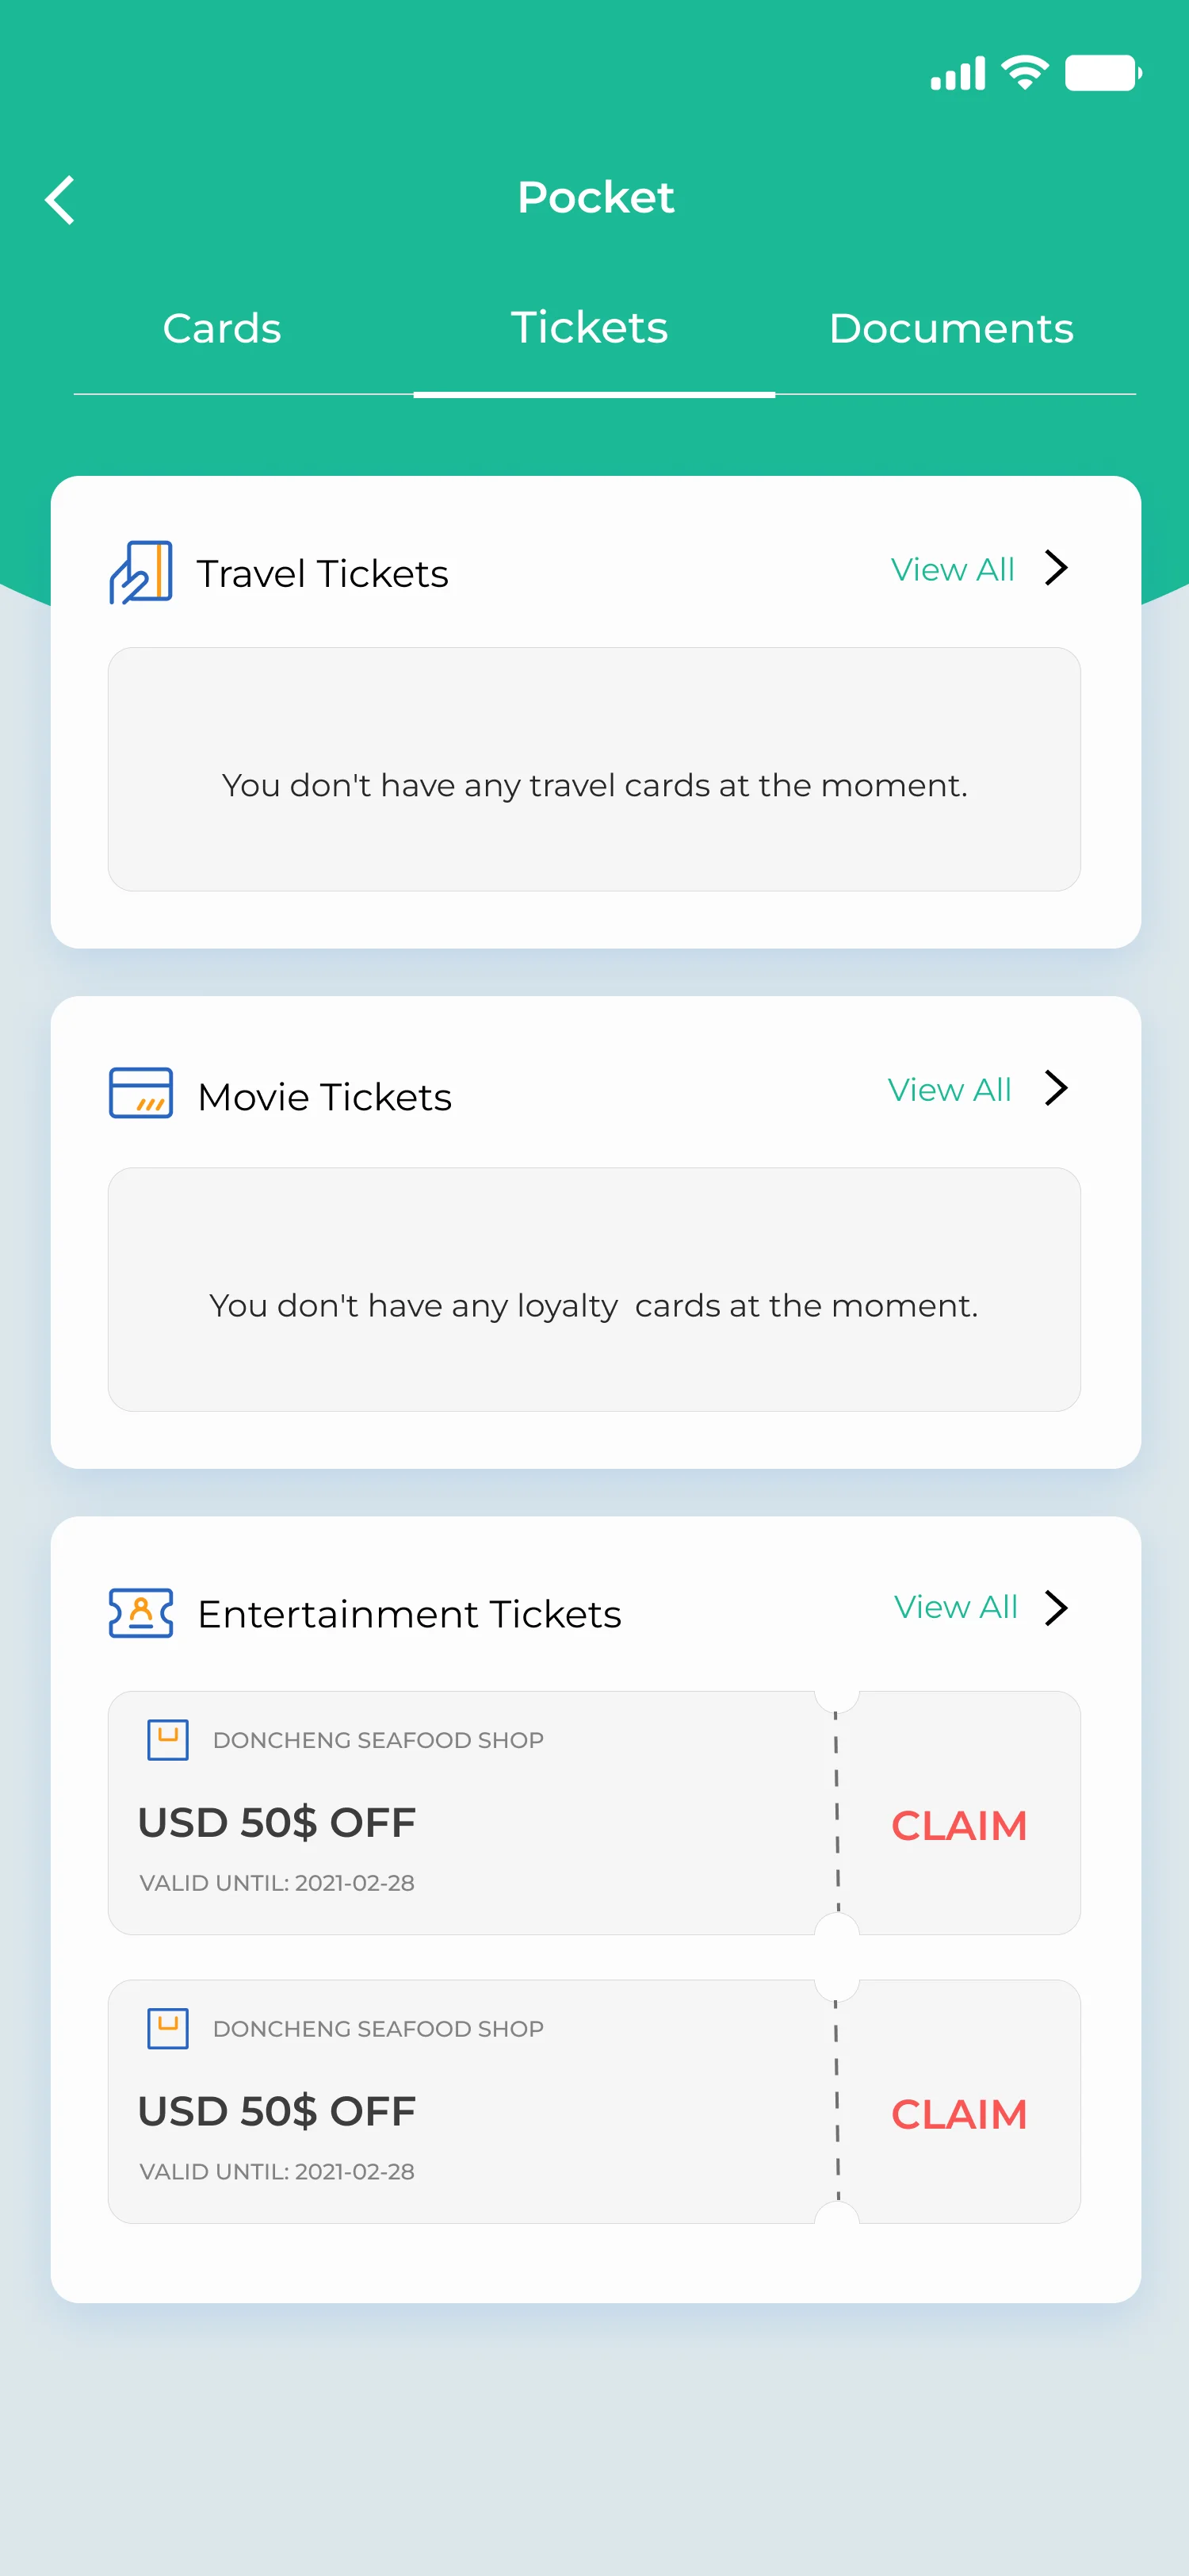
Task: Tap the cellular signal bars icon
Action: 958,74
